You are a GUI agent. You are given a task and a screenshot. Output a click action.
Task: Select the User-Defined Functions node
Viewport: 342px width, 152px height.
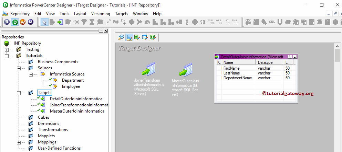click(x=59, y=148)
